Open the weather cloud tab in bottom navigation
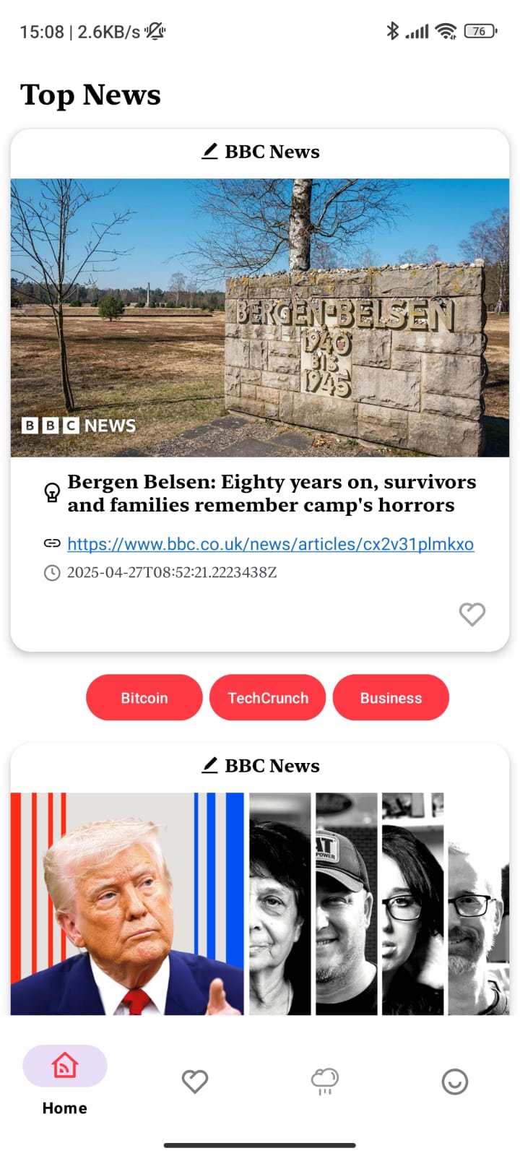The width and height of the screenshot is (520, 1156). (x=325, y=1082)
